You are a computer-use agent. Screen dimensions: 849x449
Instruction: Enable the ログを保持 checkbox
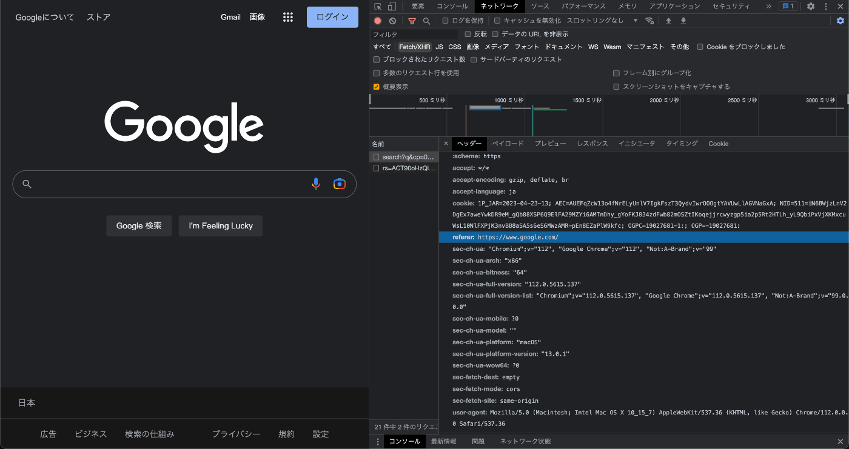(446, 21)
